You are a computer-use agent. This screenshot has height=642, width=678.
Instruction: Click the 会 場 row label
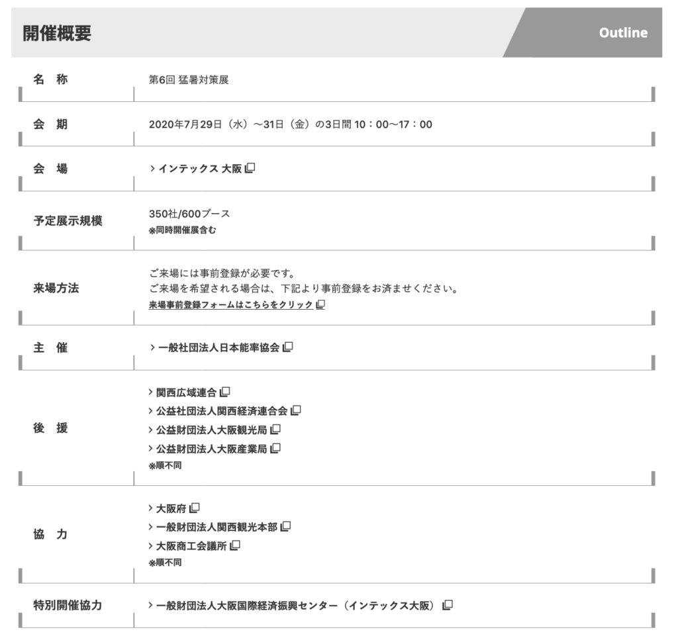(x=50, y=169)
